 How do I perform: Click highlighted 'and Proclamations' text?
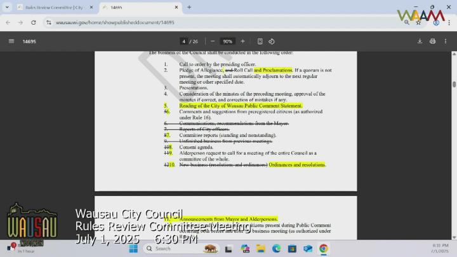click(273, 70)
